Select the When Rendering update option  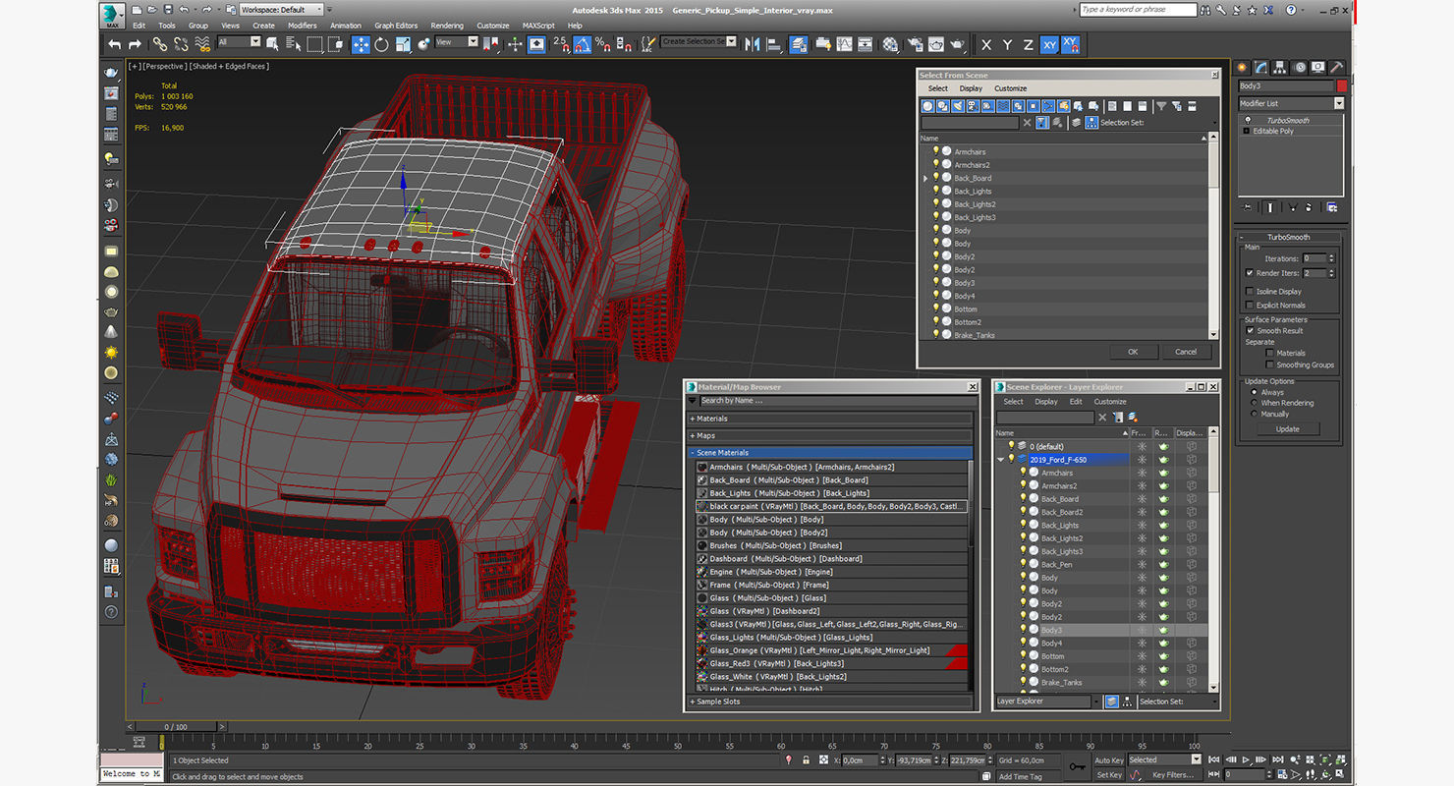1255,403
